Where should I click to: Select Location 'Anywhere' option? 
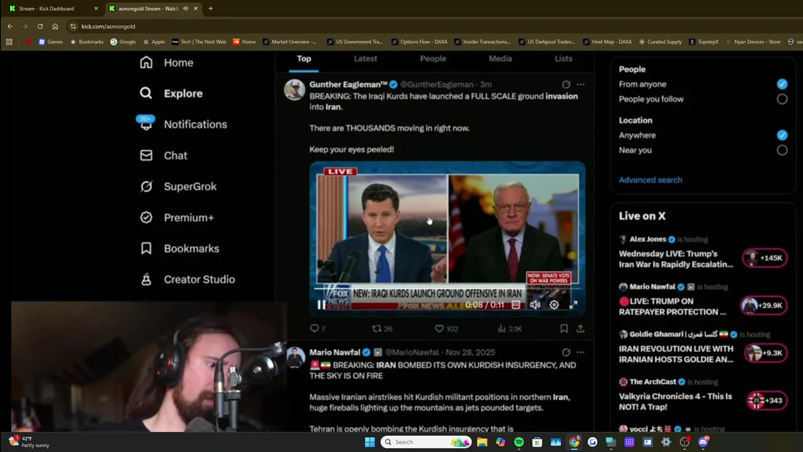[782, 135]
